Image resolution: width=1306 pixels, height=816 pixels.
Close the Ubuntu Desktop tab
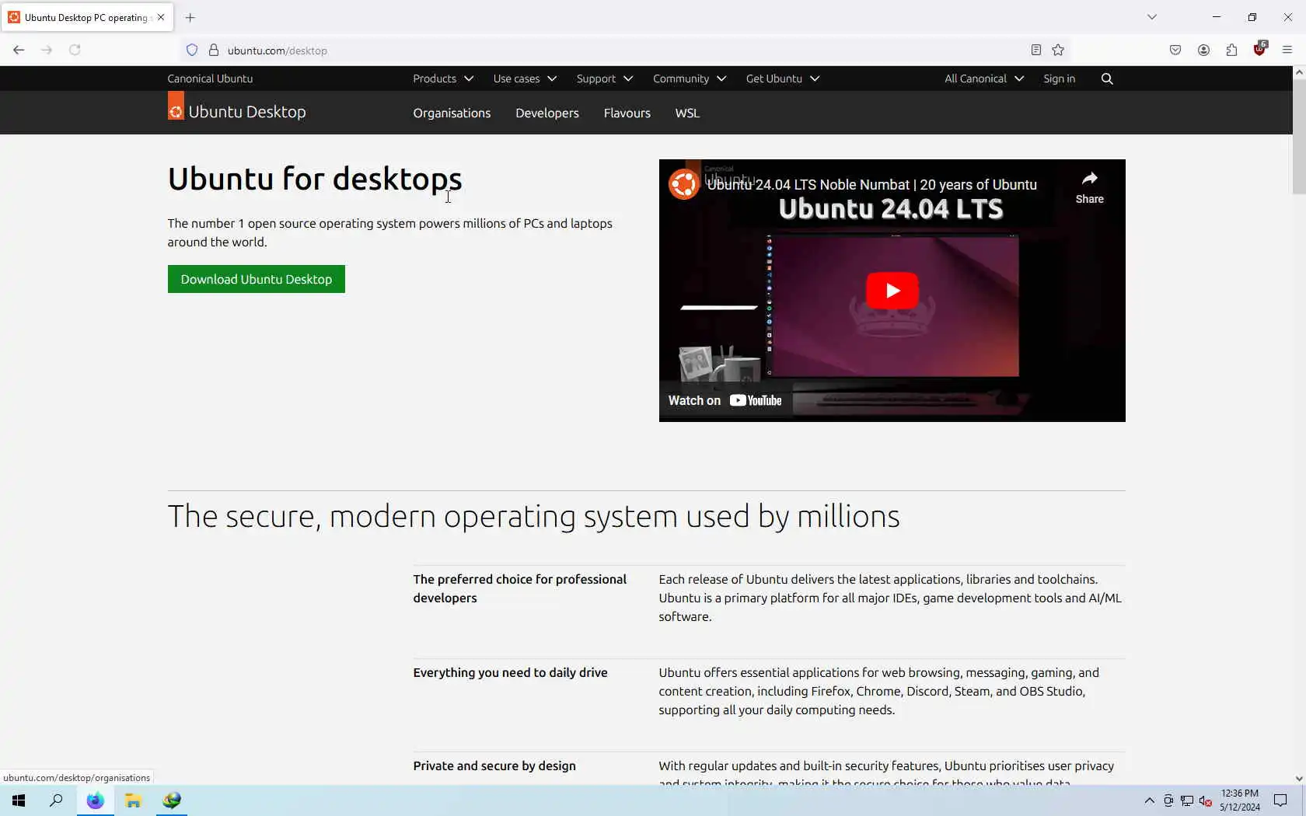[161, 17]
